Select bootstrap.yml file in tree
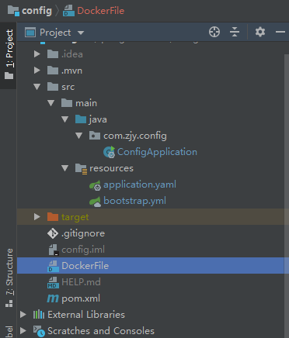The height and width of the screenshot is (338, 289). pos(134,201)
